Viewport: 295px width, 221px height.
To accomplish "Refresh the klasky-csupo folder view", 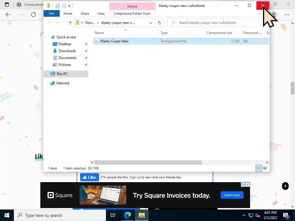I will [x=160, y=23].
